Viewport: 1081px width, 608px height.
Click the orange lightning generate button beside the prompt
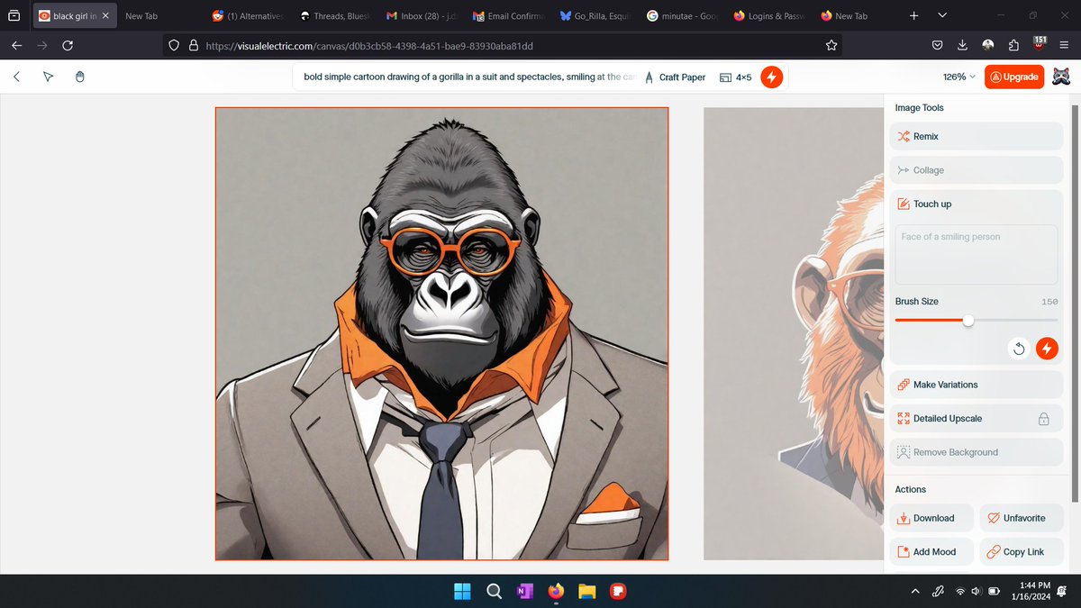point(771,77)
